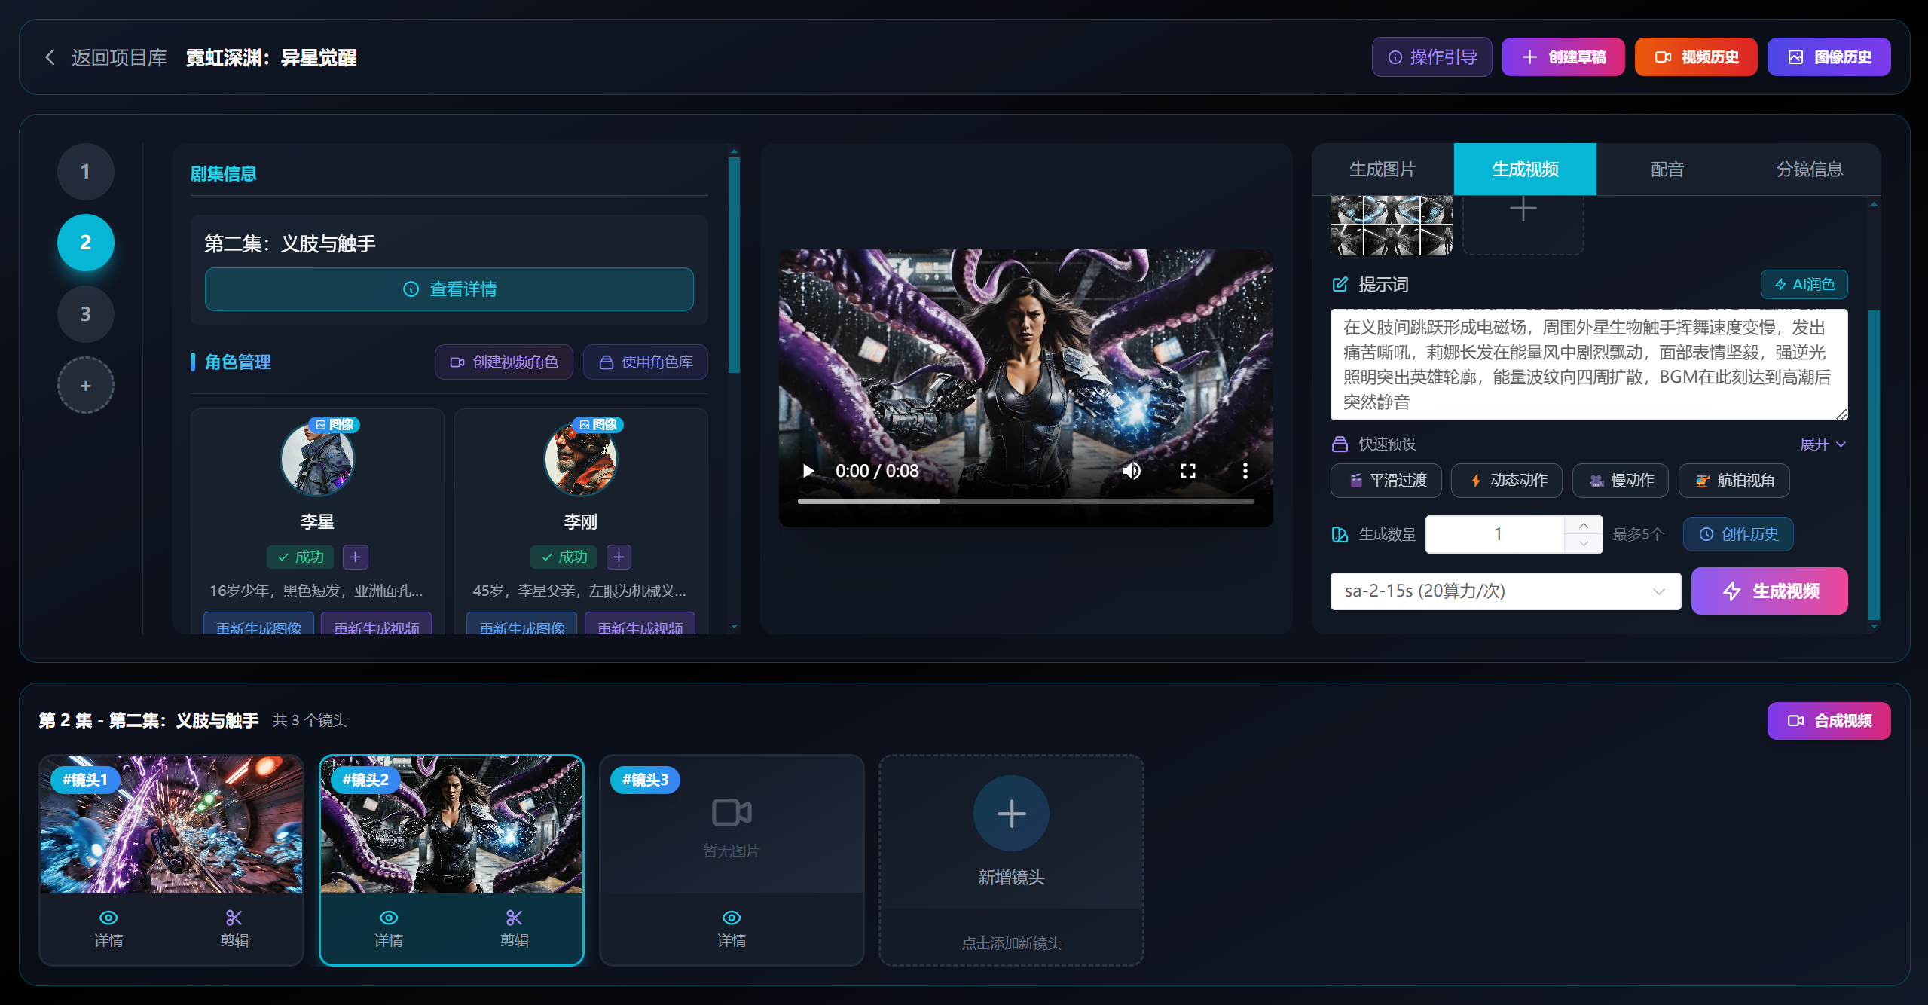Screen dimensions: 1928x1005
Task: Click the 查看详情 button
Action: click(x=449, y=289)
